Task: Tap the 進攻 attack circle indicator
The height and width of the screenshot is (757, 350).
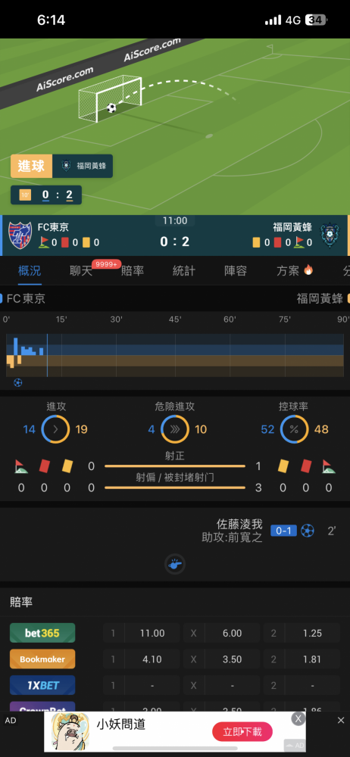Action: point(55,428)
